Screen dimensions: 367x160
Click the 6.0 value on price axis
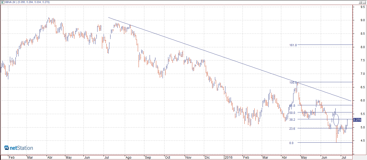[363, 101]
